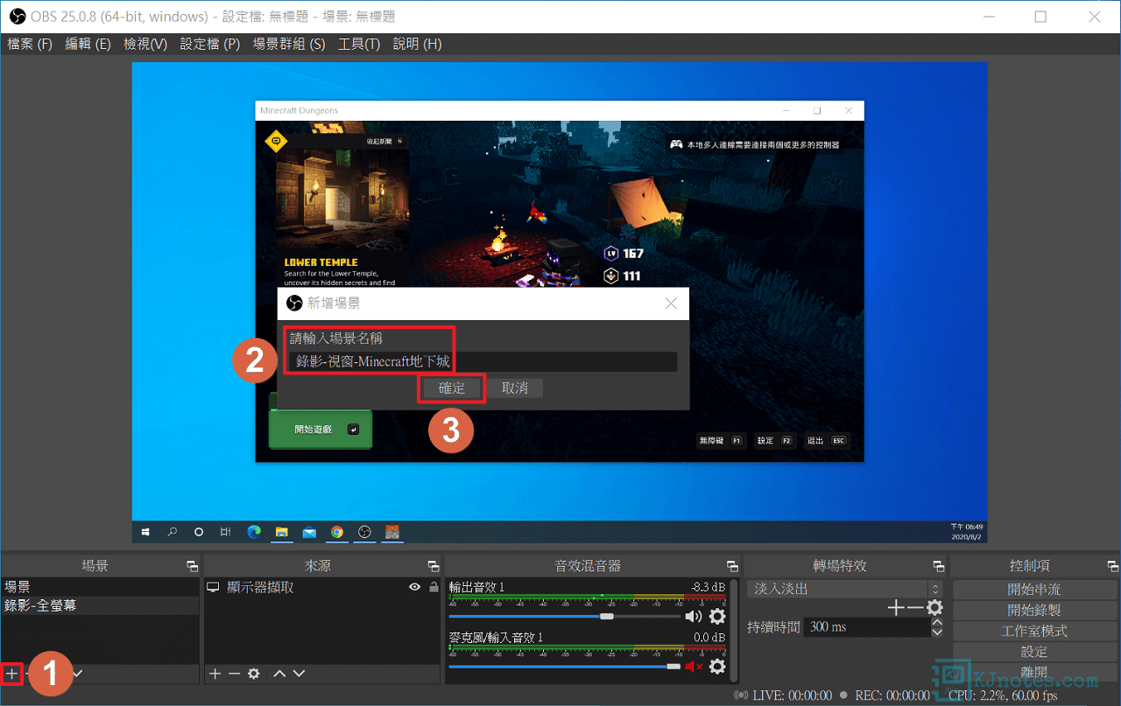Open the 檔案 (F) menu

pos(30,44)
